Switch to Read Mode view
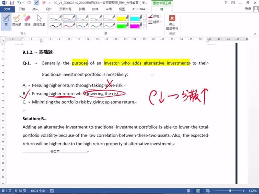The width and height of the screenshot is (259, 194). [188, 191]
